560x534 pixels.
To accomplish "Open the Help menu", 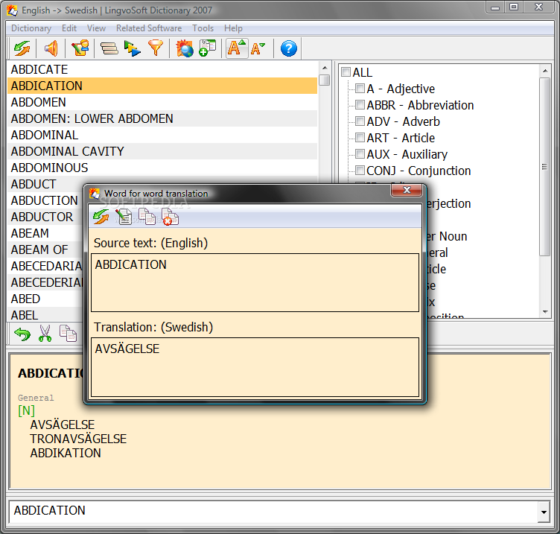I will pyautogui.click(x=233, y=28).
